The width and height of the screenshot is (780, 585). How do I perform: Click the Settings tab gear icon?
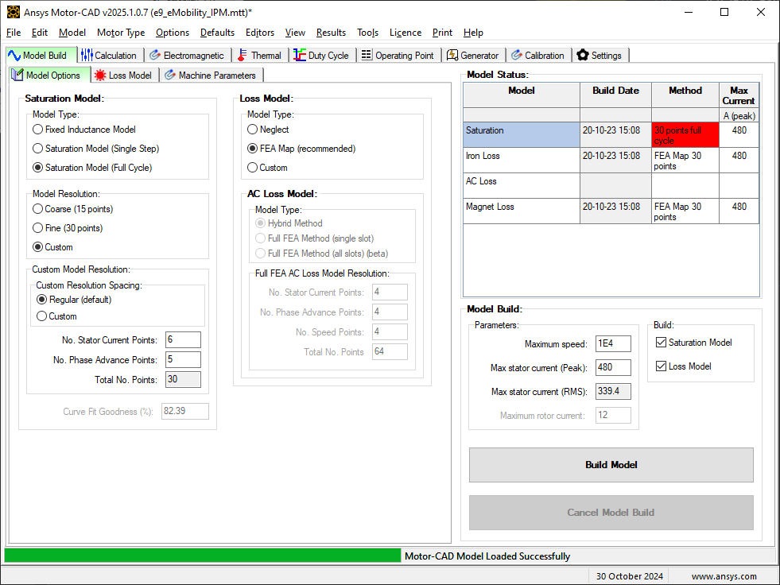click(583, 55)
